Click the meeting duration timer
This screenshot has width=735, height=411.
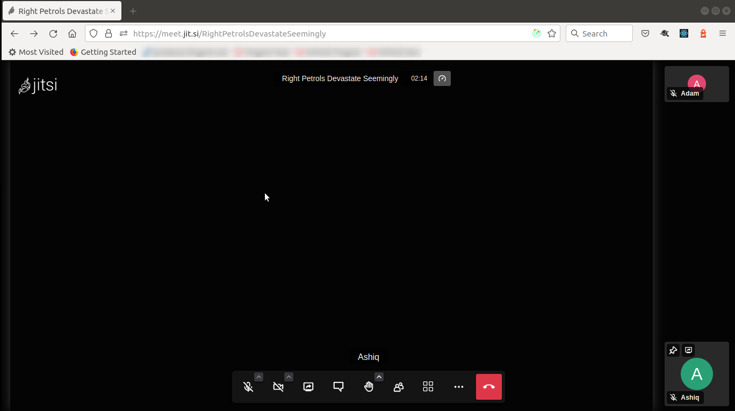[x=419, y=78]
